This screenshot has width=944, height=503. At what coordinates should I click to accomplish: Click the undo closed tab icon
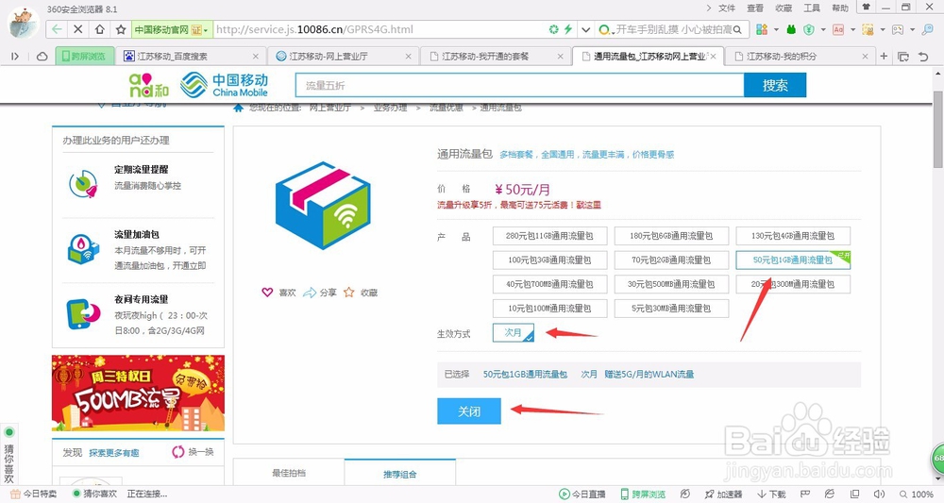[x=922, y=56]
